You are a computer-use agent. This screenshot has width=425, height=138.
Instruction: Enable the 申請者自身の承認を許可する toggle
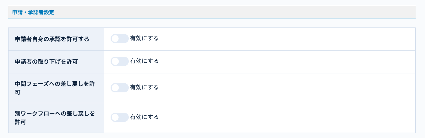[119, 39]
